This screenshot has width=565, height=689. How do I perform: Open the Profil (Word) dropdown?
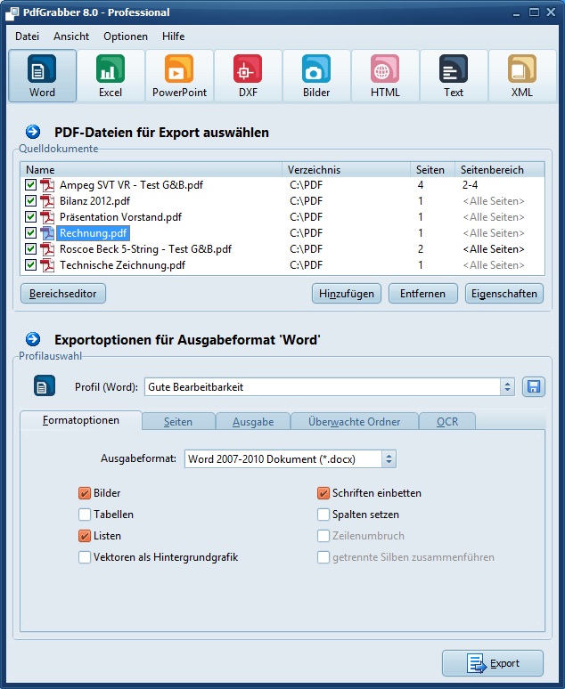pos(507,387)
